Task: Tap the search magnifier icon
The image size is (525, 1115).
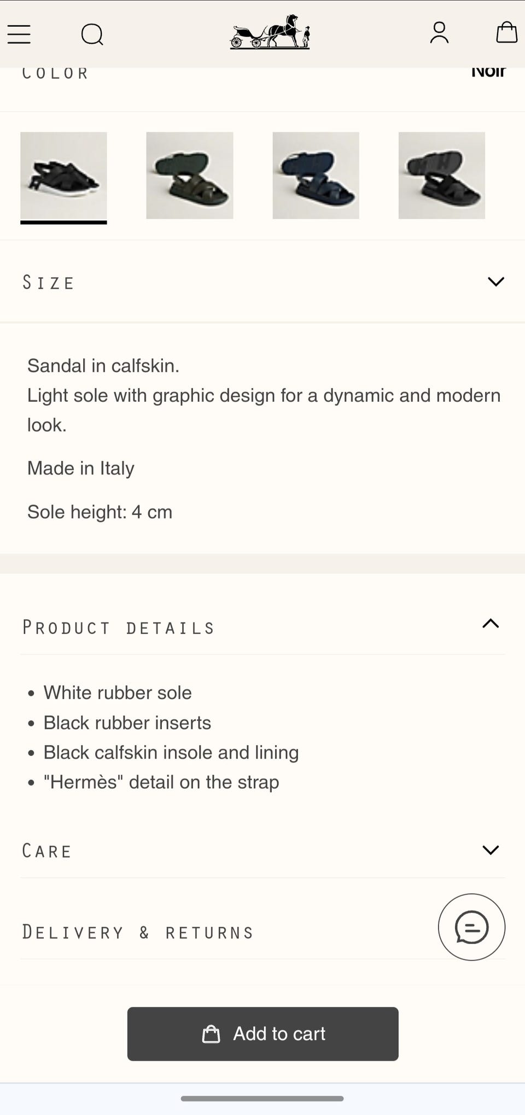Action: [92, 34]
